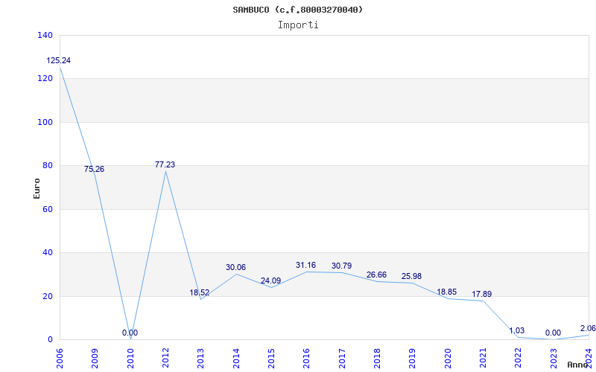Select the 1.03 data point label
This screenshot has width=596, height=372.
click(x=516, y=330)
